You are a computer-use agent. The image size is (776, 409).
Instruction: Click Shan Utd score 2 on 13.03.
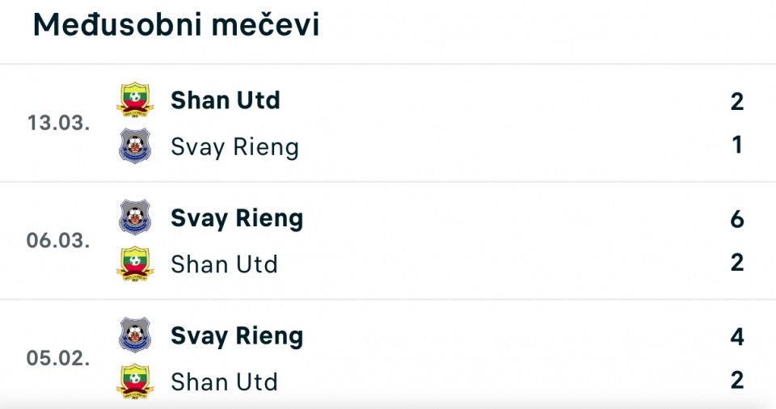(737, 102)
